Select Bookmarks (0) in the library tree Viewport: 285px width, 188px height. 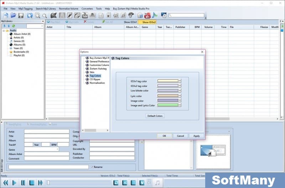tap(21, 52)
